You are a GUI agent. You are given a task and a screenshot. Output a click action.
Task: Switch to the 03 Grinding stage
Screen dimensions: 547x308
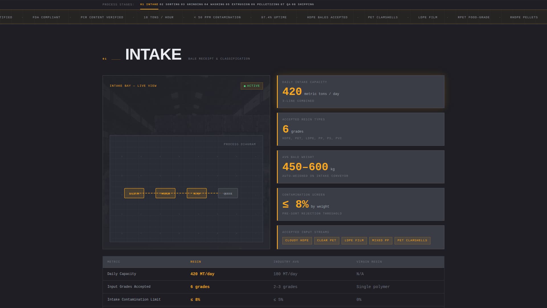click(192, 5)
